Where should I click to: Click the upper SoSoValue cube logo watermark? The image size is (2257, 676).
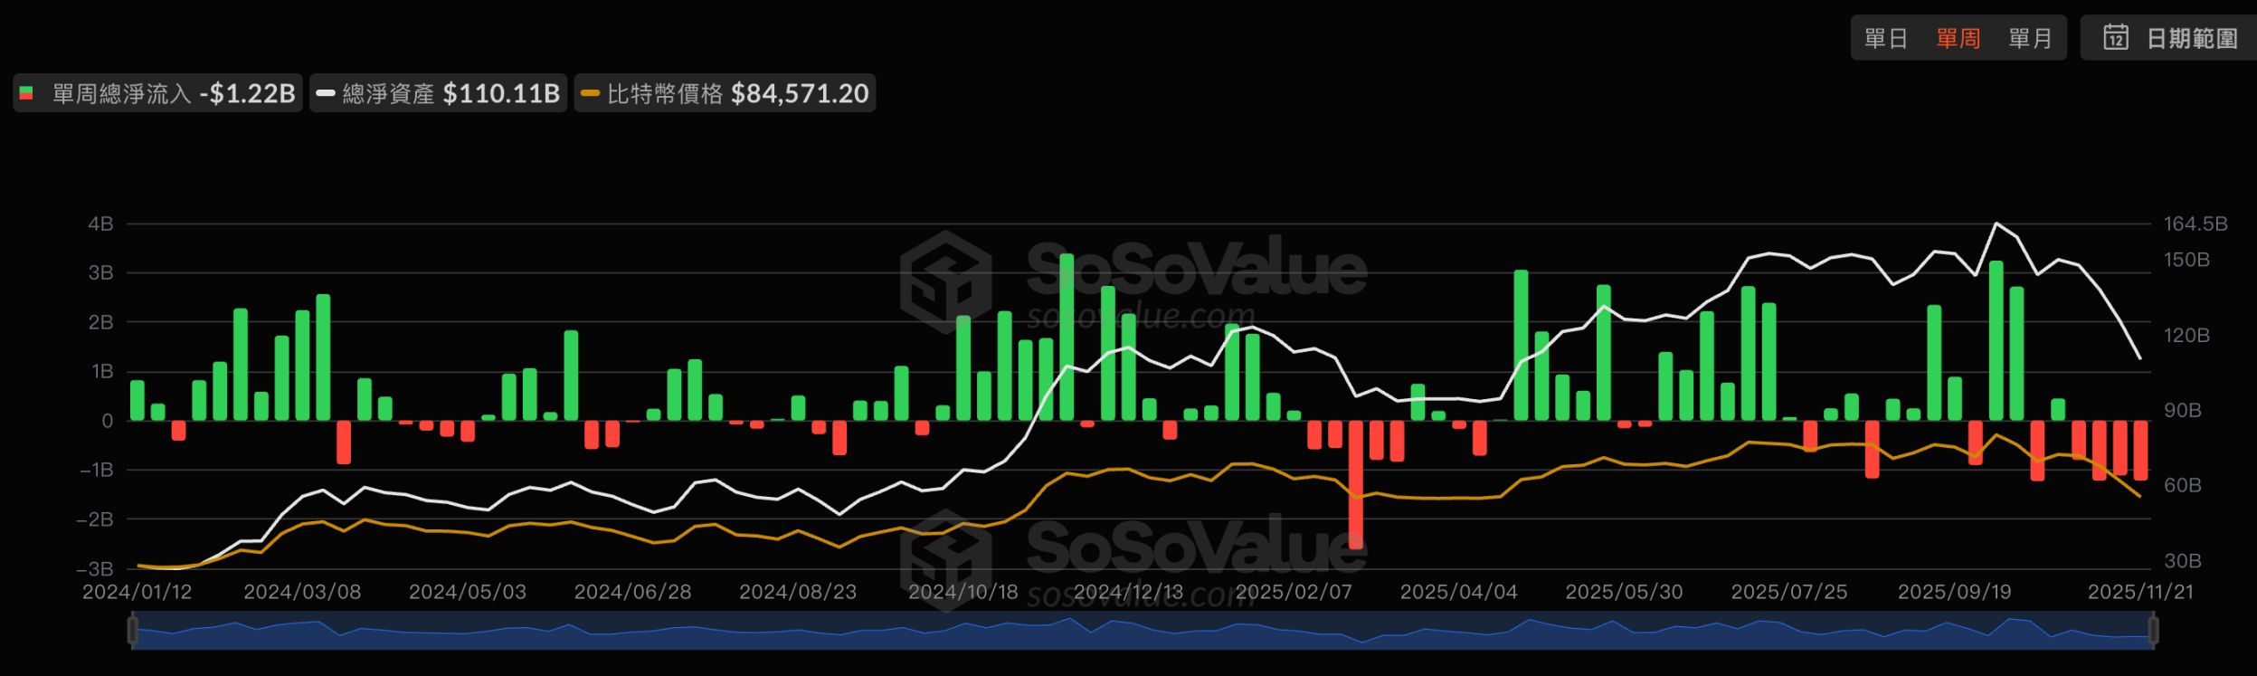(x=945, y=281)
